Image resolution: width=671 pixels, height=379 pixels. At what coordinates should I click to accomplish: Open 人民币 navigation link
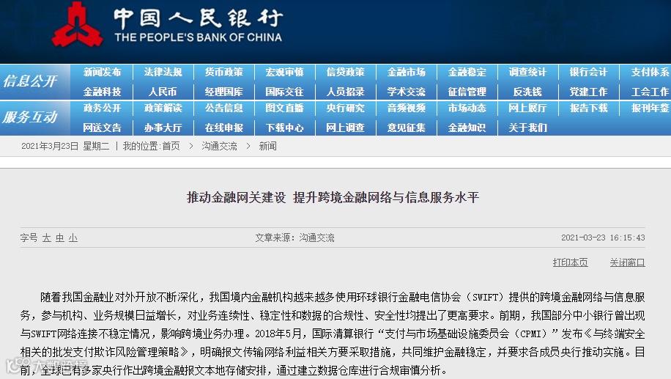163,92
